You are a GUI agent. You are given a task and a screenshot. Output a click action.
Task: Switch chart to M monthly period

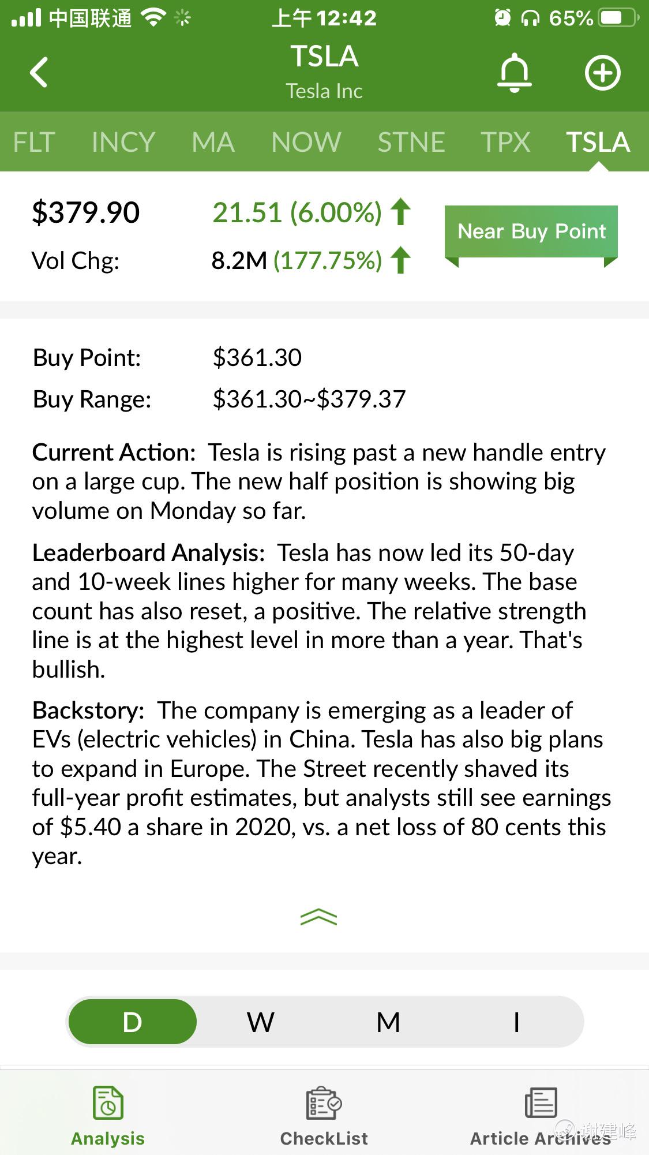388,1022
